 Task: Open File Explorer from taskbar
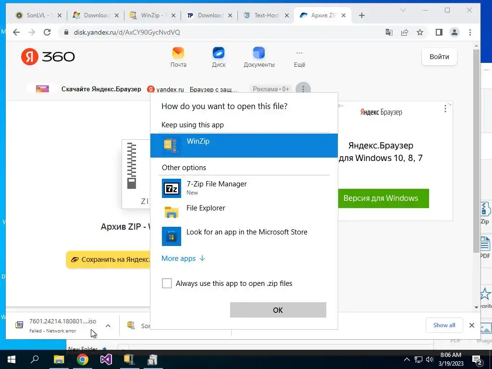click(59, 359)
